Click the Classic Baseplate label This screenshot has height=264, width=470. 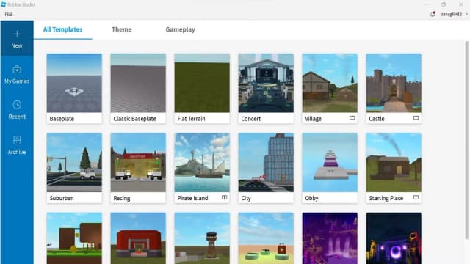(x=134, y=119)
